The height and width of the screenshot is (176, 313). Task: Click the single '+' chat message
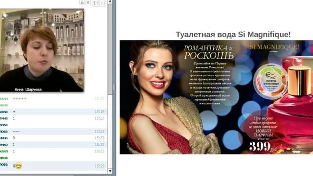[14, 112]
